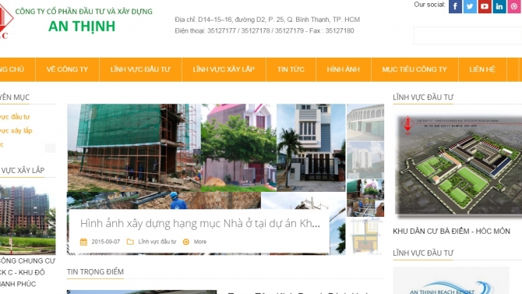522x294 pixels.
Task: Open the An Thinh Beach Resort image
Action: (451, 280)
